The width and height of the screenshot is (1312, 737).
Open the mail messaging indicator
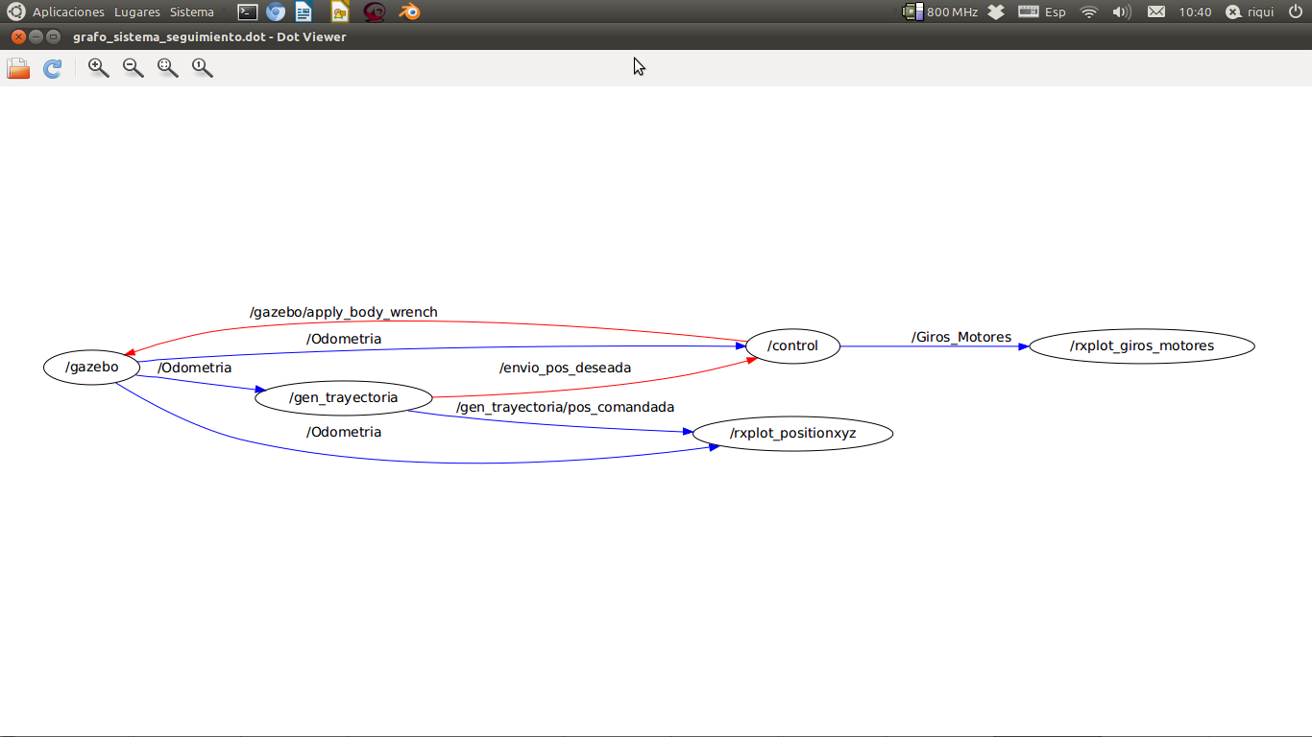tap(1156, 12)
